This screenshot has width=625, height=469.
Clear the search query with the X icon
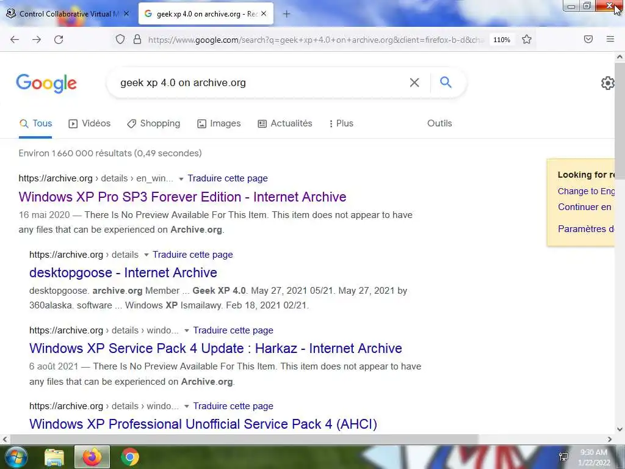(414, 82)
